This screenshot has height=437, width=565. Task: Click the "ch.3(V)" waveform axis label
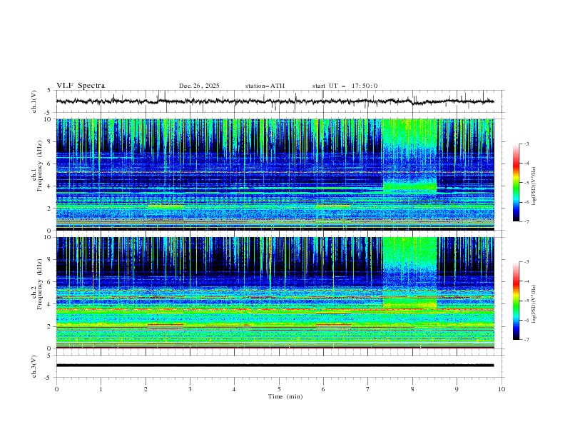34,366
